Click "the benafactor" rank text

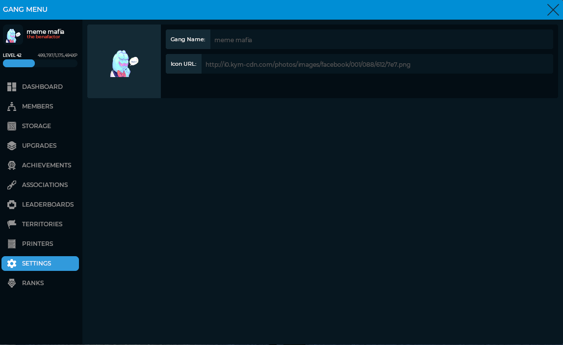pos(44,37)
